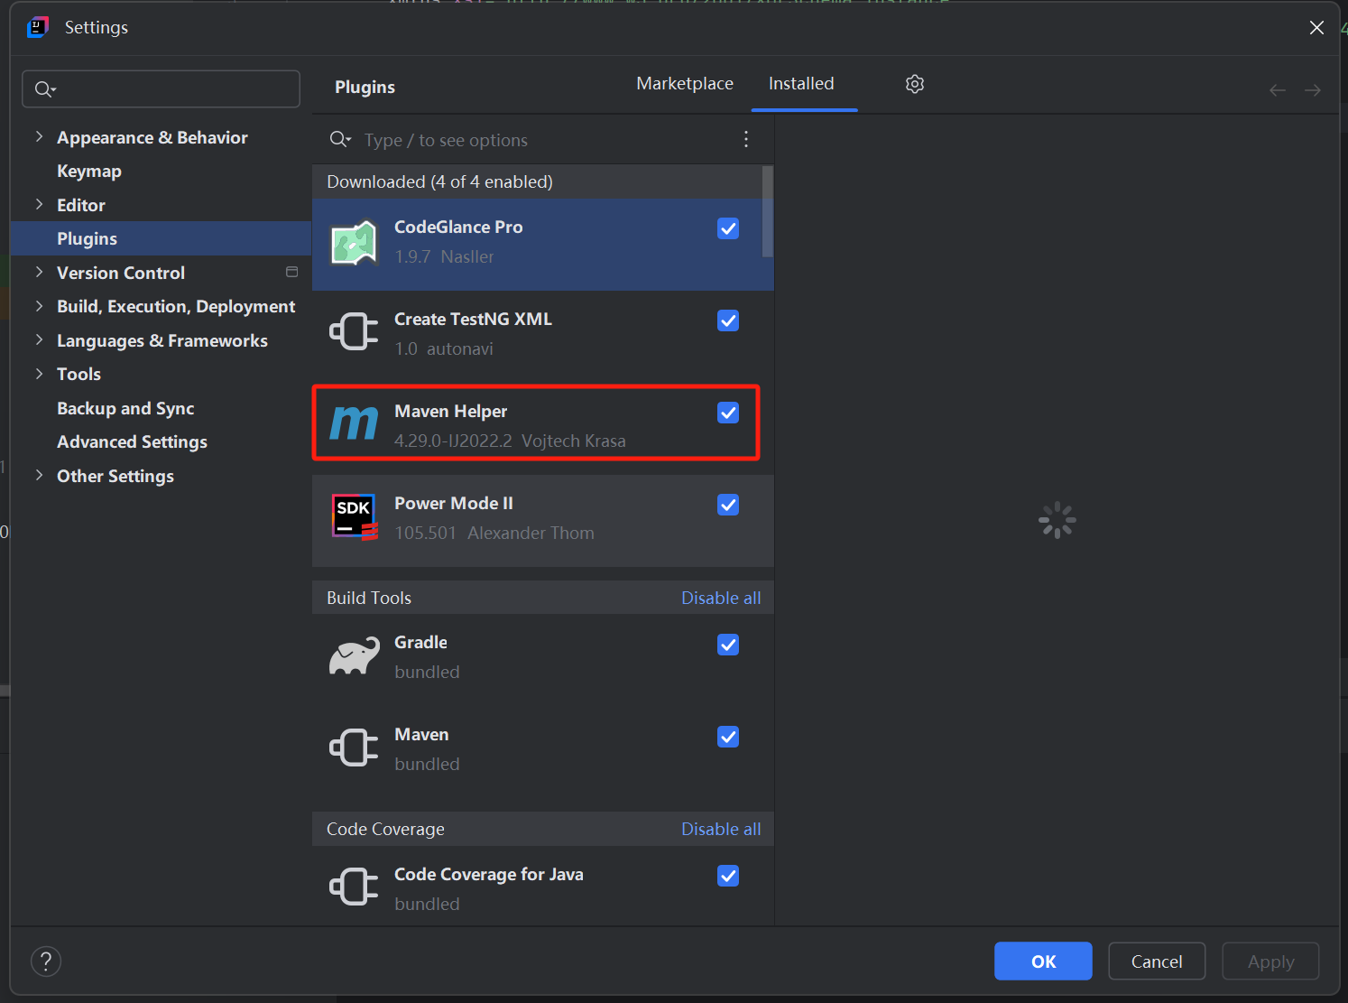This screenshot has height=1003, width=1348.
Task: Click the Apply button
Action: point(1270,961)
